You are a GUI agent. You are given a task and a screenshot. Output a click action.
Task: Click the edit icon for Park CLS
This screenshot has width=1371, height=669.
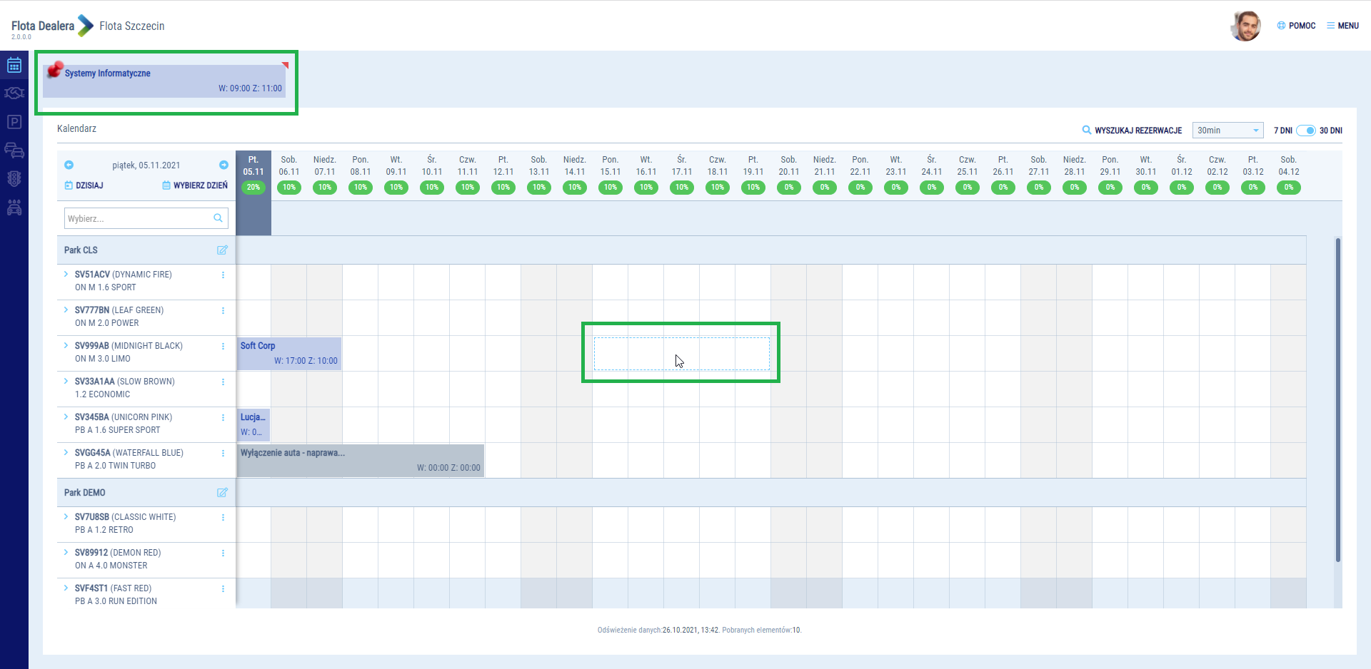[222, 250]
